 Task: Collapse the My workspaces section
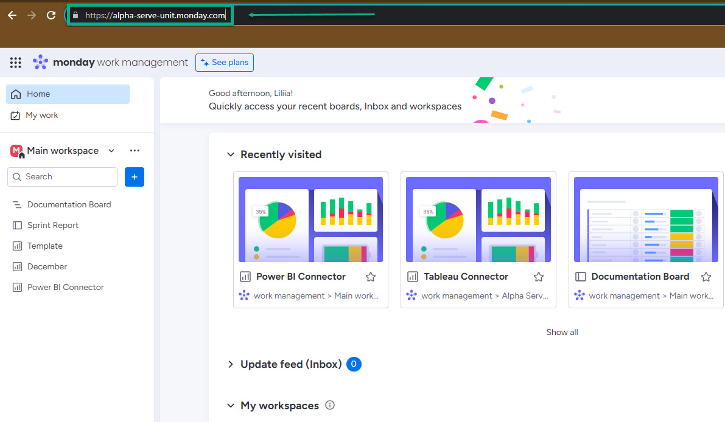coord(230,406)
